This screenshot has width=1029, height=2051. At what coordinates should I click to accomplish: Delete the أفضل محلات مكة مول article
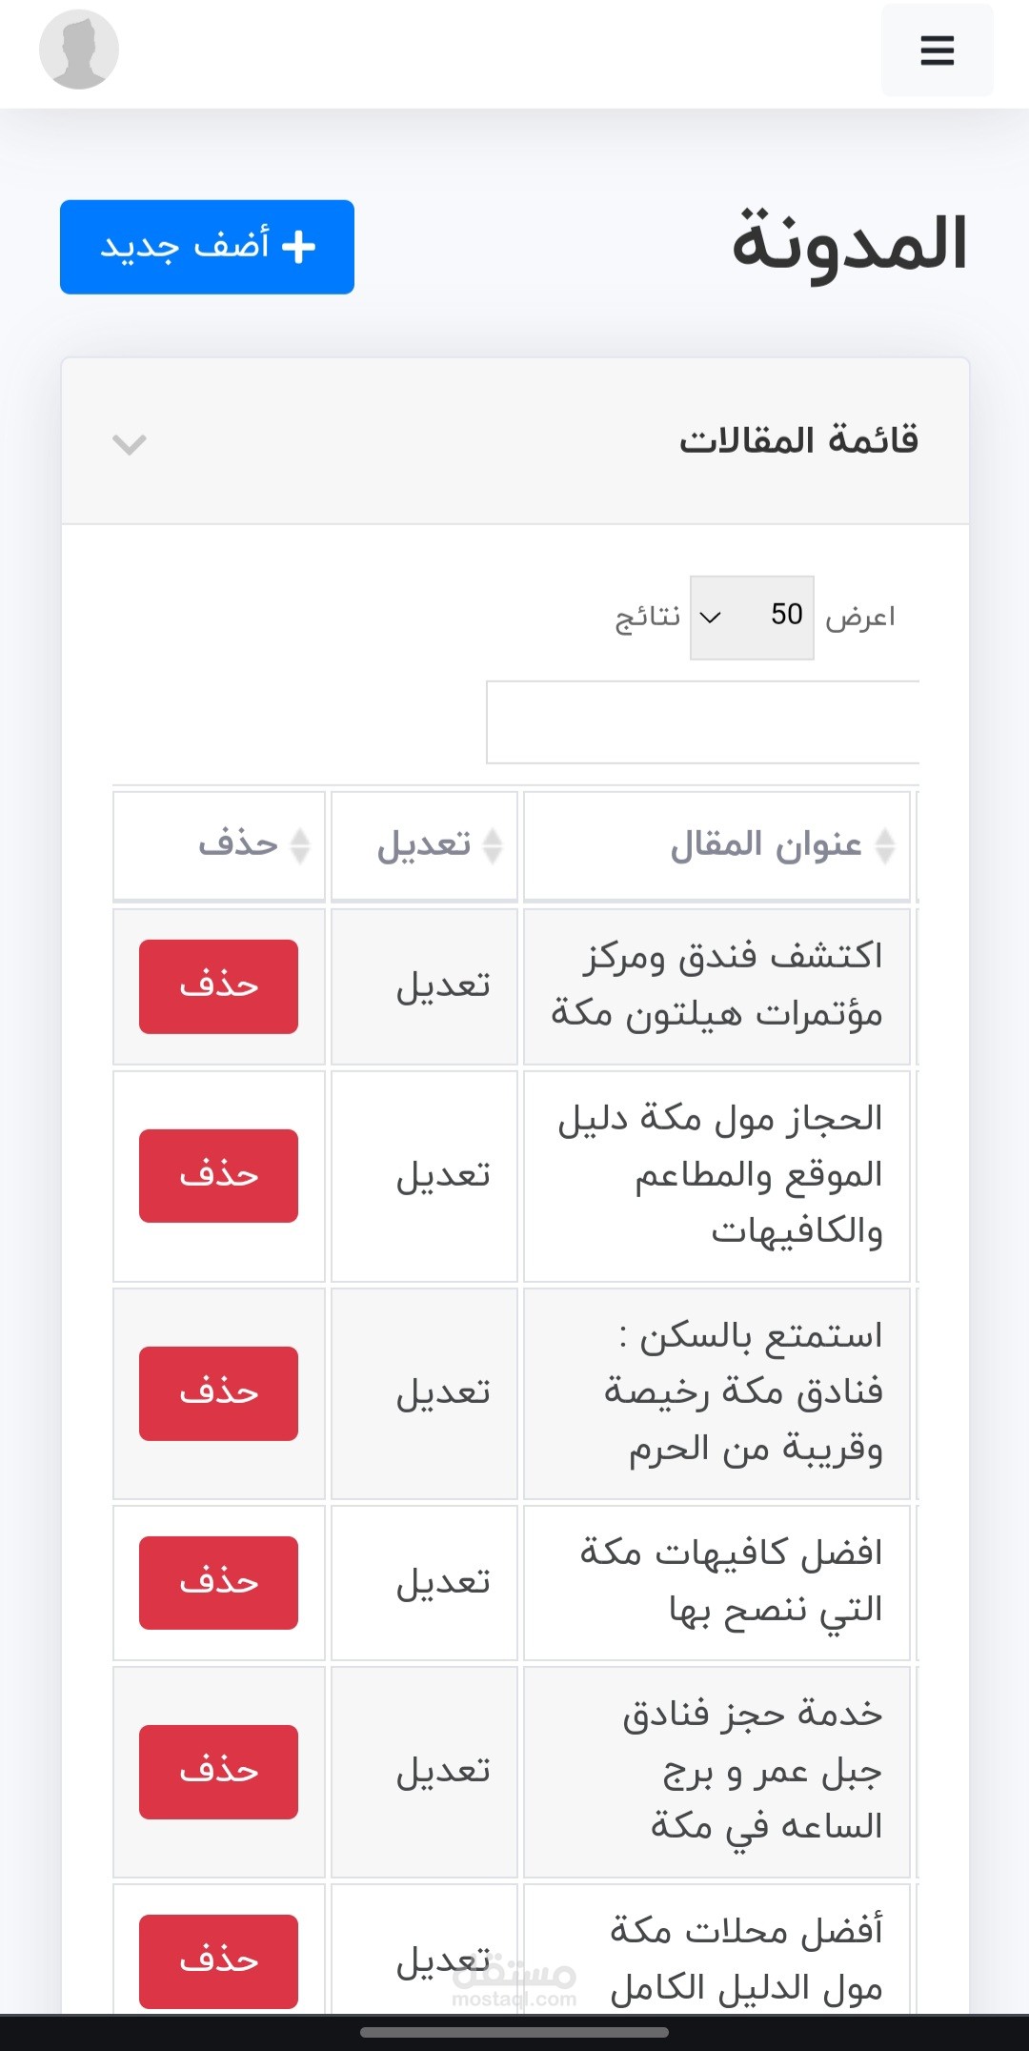click(218, 1960)
